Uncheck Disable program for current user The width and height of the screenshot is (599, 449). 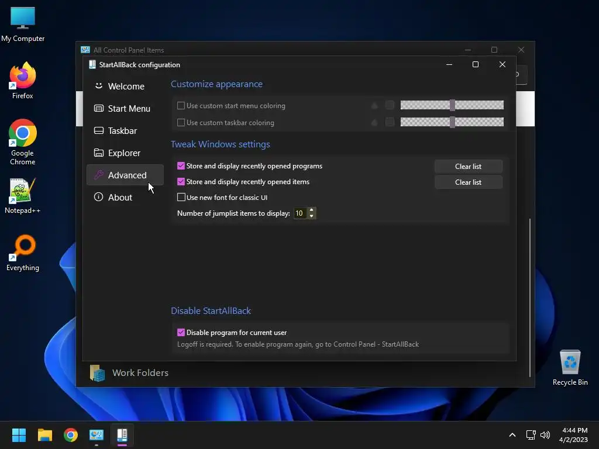181,333
